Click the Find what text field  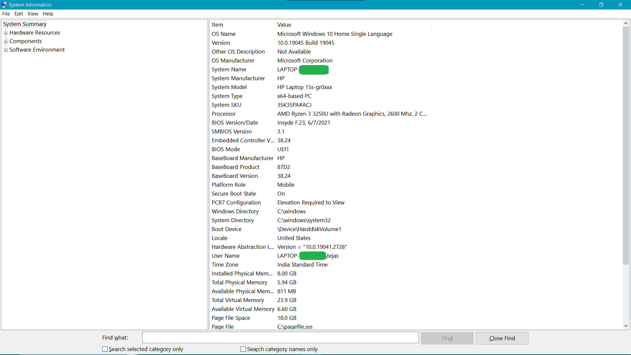(280, 338)
